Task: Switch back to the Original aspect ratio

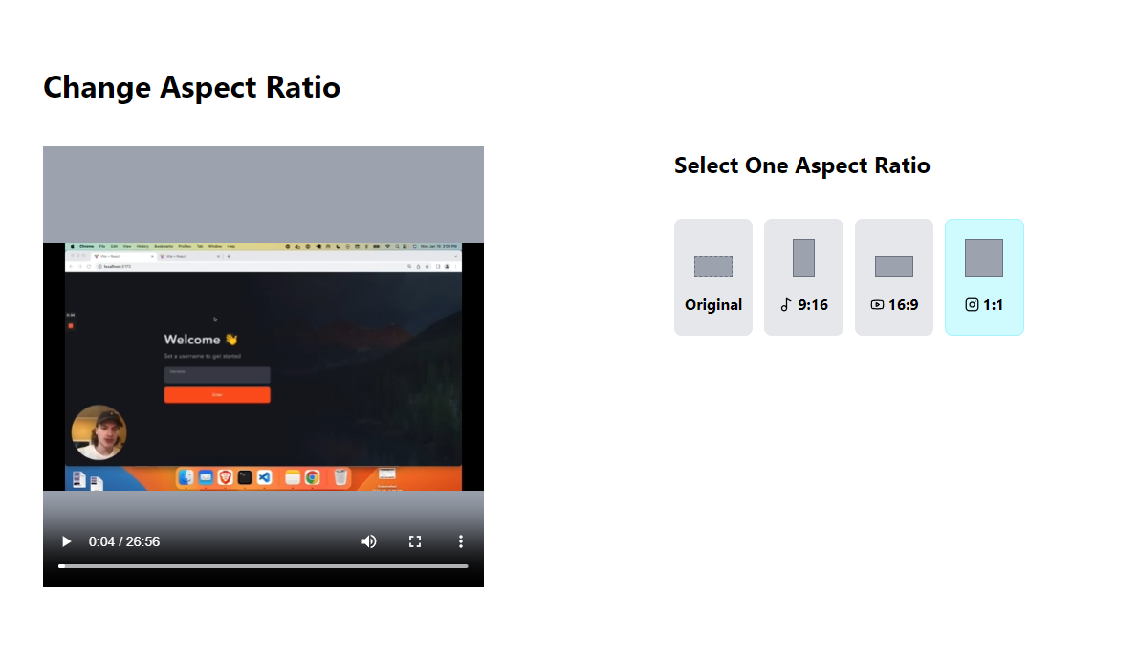Action: (713, 277)
